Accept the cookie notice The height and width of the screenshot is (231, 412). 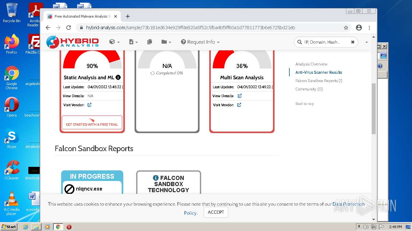coord(216,212)
